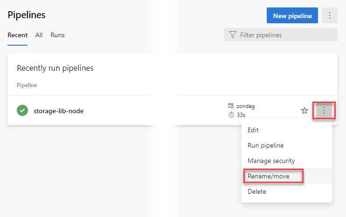Screen dimensions: 346x217
Task: Focus the Filter pipelines text box
Action: click(x=284, y=35)
